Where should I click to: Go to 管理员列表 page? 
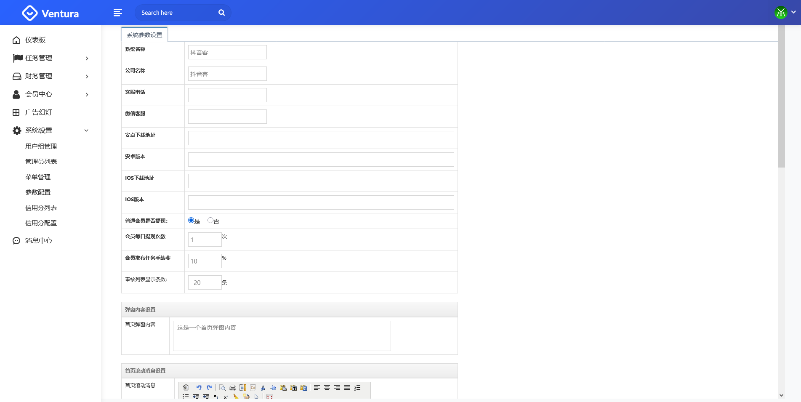[x=41, y=162]
